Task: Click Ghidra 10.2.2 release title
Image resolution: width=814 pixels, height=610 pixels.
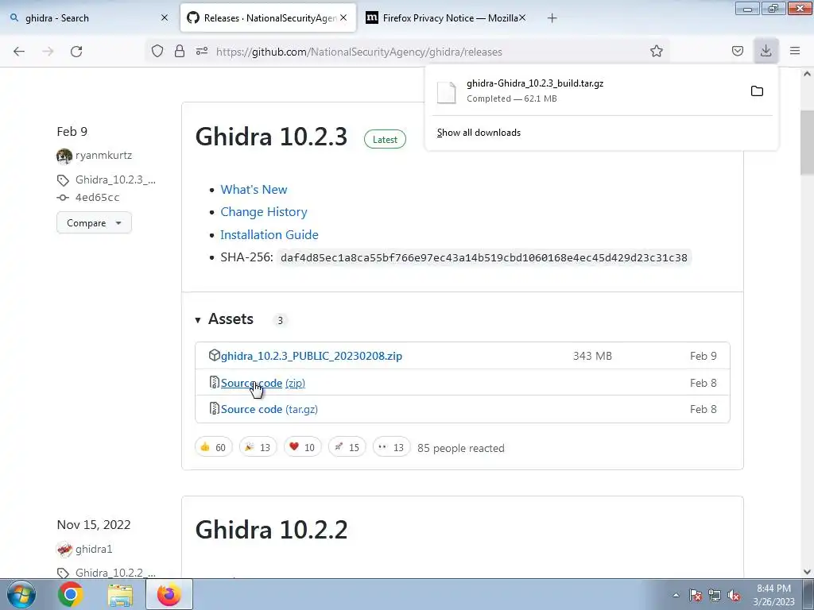Action: [271, 530]
